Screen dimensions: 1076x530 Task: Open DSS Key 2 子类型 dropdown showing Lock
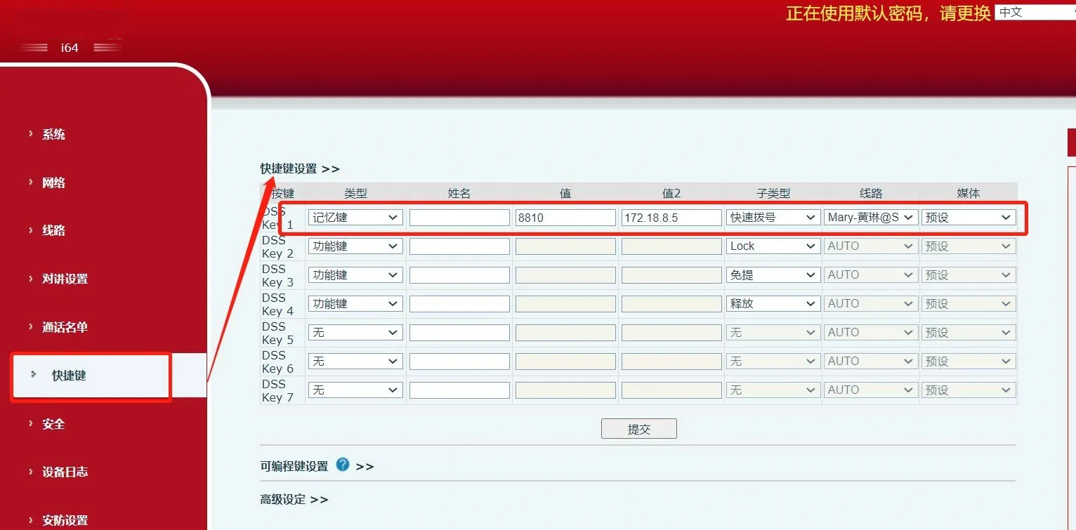(773, 246)
